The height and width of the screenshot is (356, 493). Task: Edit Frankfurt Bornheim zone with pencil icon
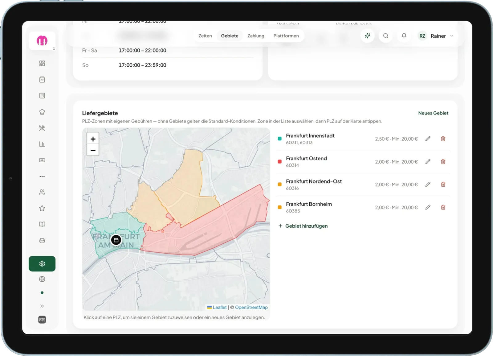tap(428, 207)
